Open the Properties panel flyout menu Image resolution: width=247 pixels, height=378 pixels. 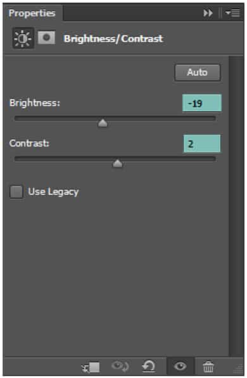click(x=233, y=13)
